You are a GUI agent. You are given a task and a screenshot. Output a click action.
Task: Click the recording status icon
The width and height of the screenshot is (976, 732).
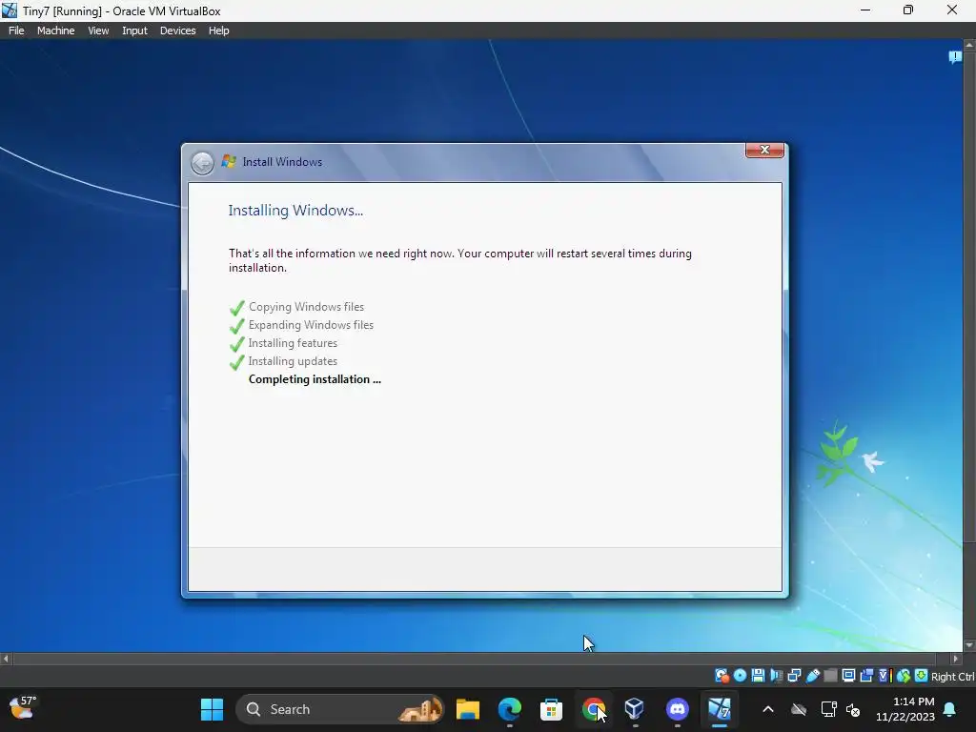(866, 676)
